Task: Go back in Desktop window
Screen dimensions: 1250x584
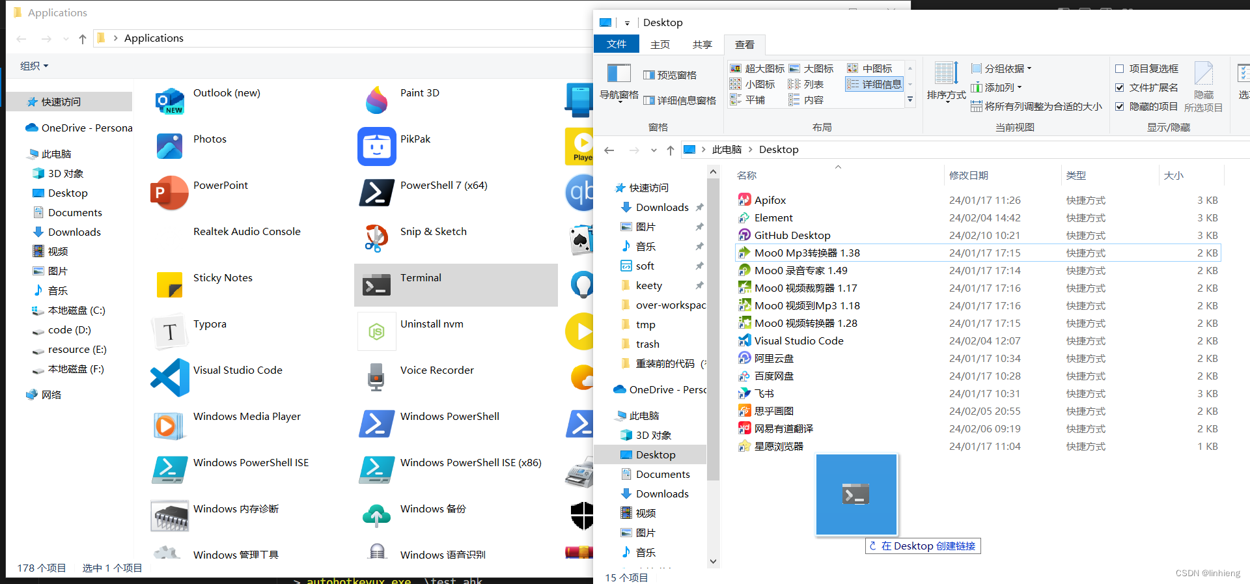Action: click(609, 150)
